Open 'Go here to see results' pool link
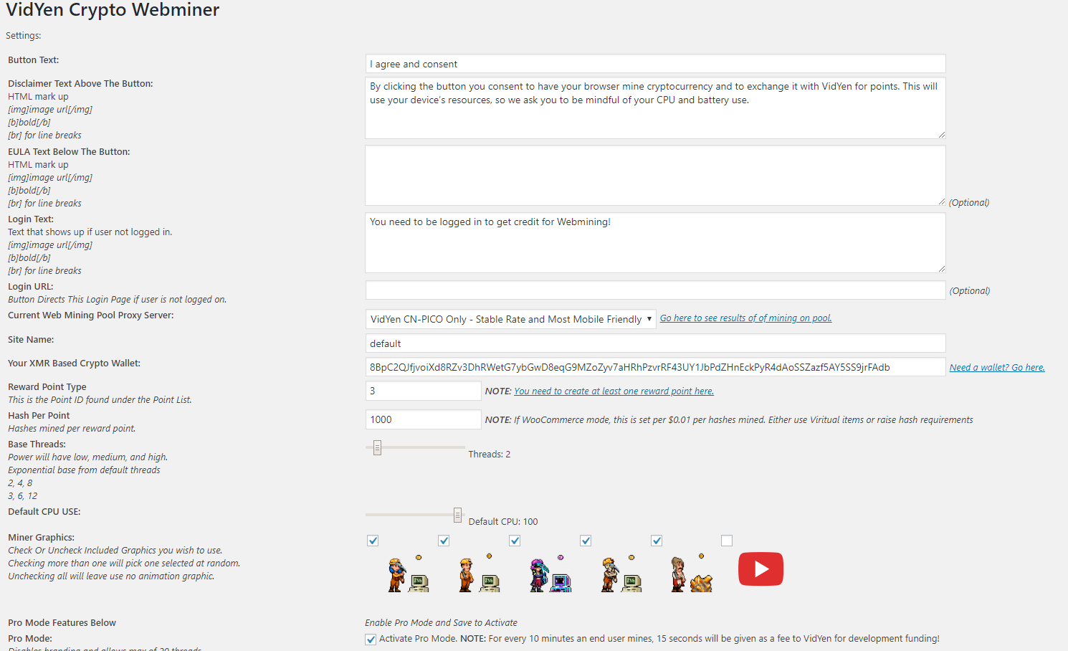The height and width of the screenshot is (651, 1068). (745, 318)
